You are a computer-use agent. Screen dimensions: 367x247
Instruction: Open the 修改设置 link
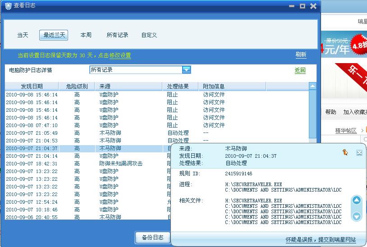(120, 55)
